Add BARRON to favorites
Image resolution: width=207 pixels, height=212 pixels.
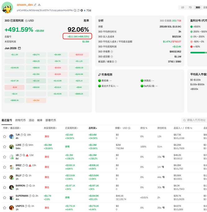5,187
